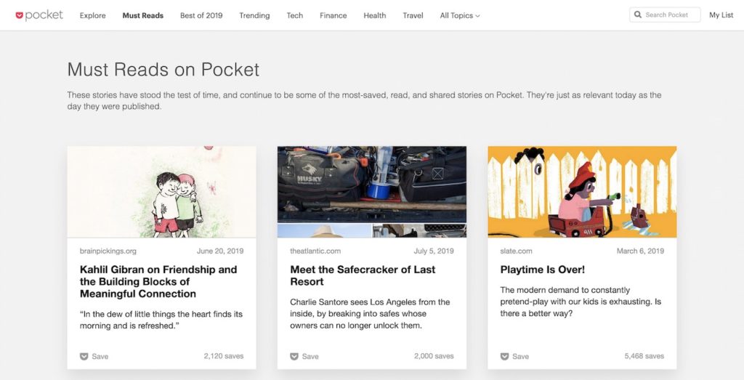Click Save pocket icon on Safecracker card

click(294, 357)
